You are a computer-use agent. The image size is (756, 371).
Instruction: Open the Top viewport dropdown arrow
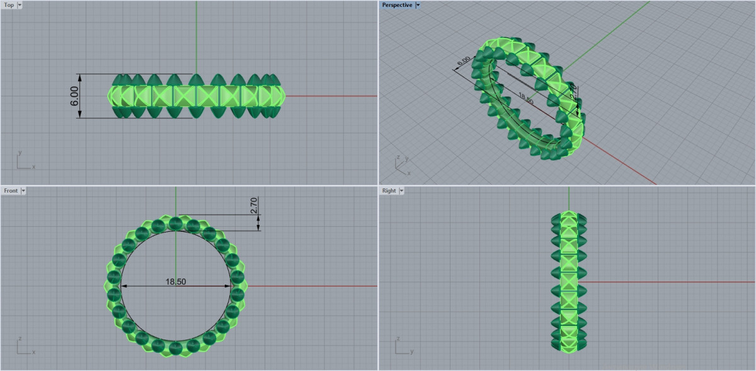(20, 5)
